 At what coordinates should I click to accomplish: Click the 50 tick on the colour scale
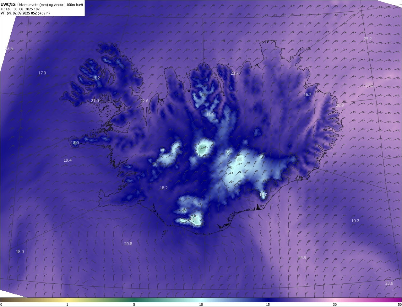pyautogui.click(x=399, y=304)
